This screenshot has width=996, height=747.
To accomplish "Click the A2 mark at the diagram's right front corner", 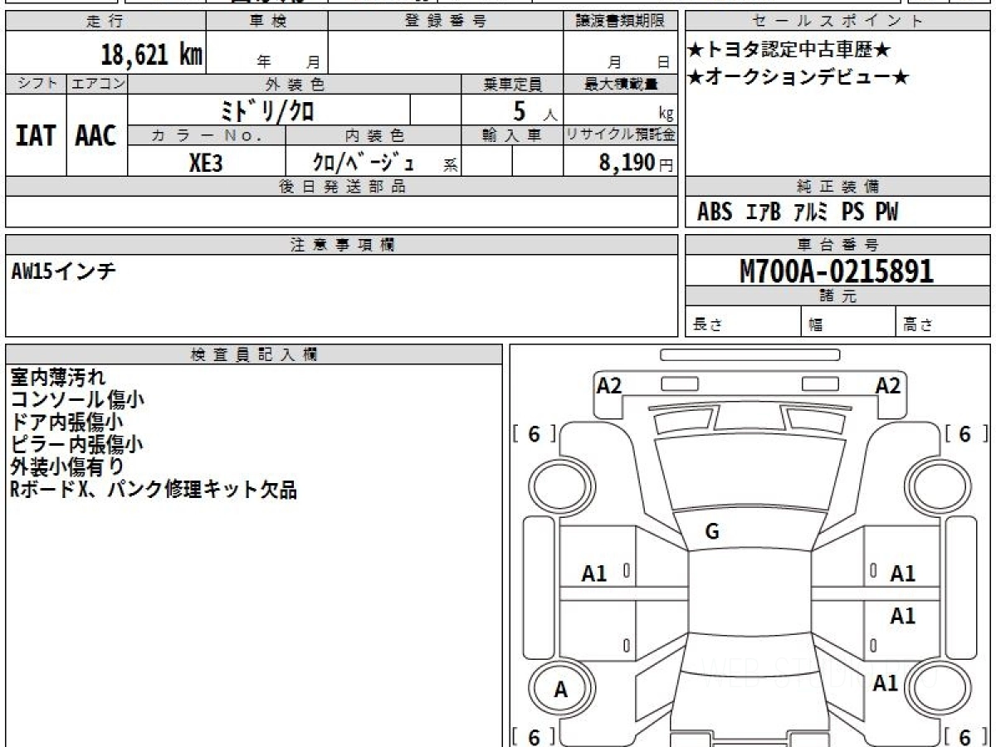I will (x=888, y=385).
